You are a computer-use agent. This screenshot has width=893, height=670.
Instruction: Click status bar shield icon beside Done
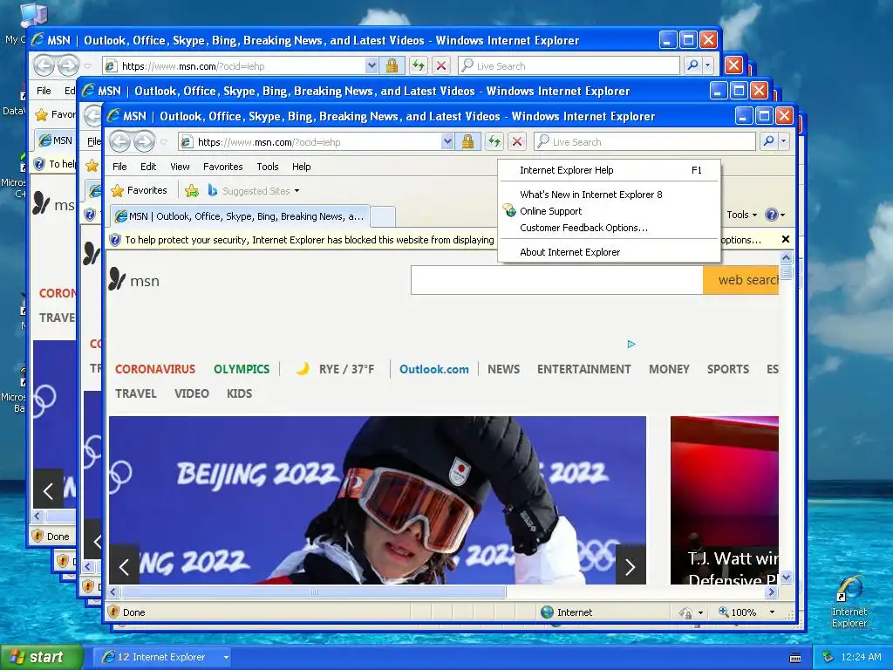pos(113,612)
